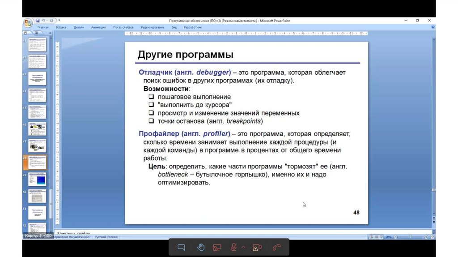The image size is (458, 257).
Task: Click locked screen share icon
Action: coord(217,248)
